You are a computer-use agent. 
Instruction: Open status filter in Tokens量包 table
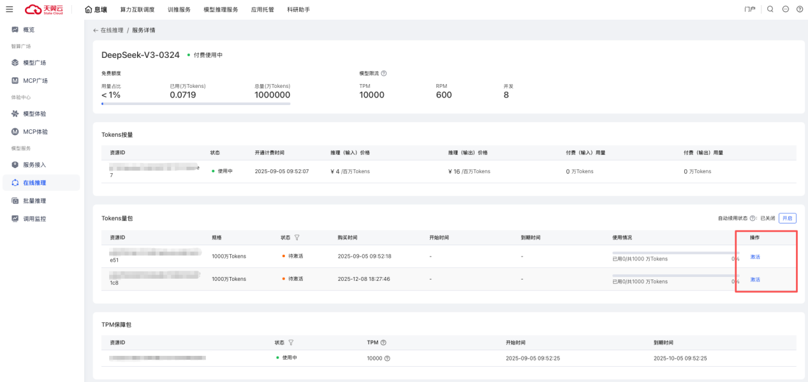297,237
